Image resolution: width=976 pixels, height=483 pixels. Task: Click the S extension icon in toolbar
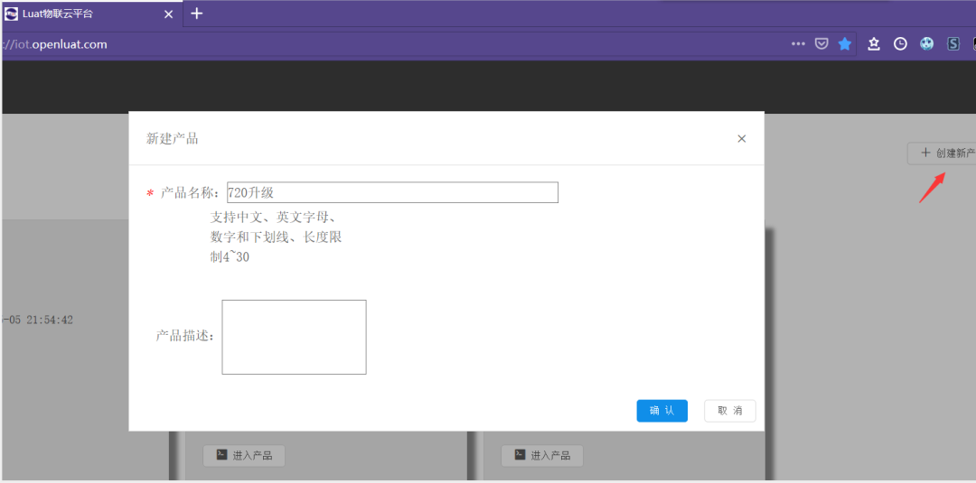[x=953, y=43]
